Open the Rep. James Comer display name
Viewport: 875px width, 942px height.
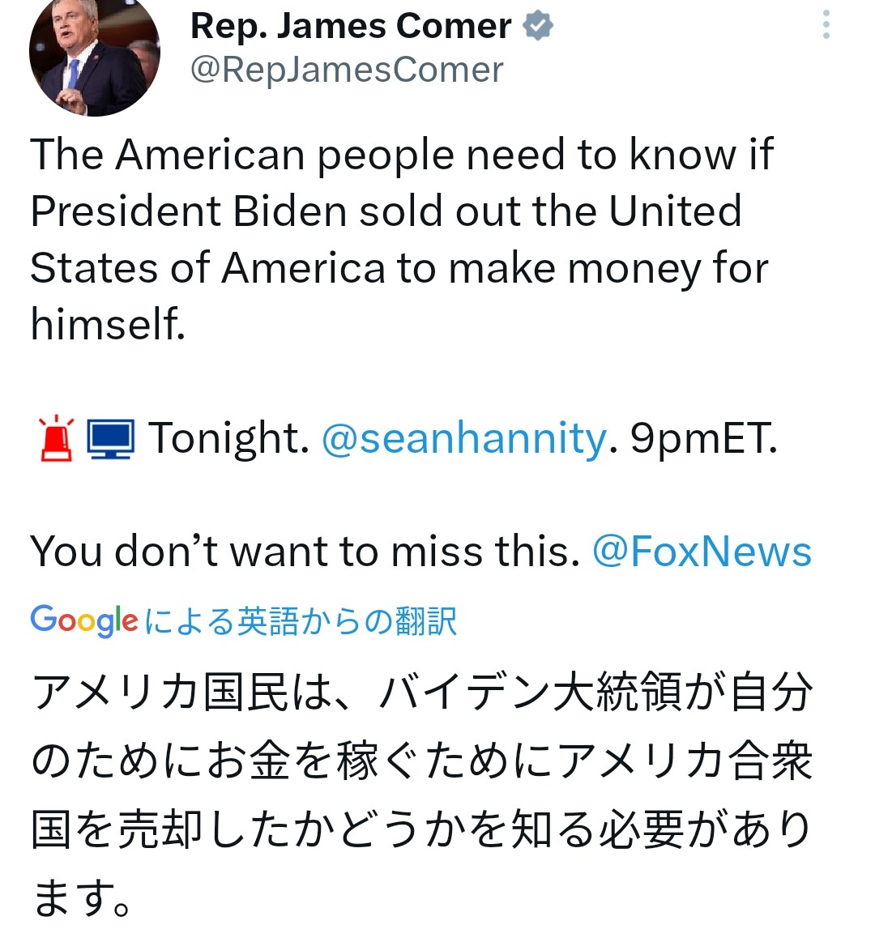click(x=350, y=27)
